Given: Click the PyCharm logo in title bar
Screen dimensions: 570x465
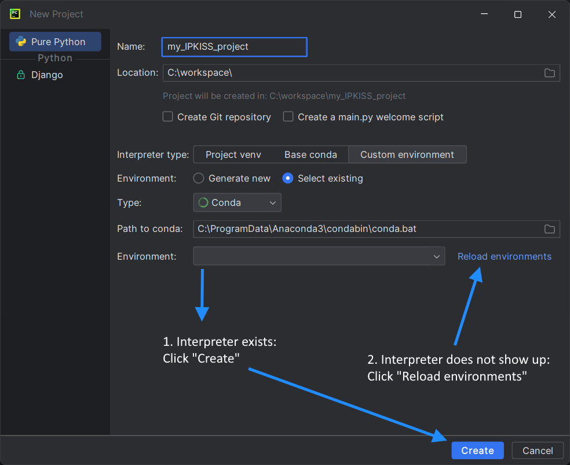Looking at the screenshot, I should coord(15,14).
